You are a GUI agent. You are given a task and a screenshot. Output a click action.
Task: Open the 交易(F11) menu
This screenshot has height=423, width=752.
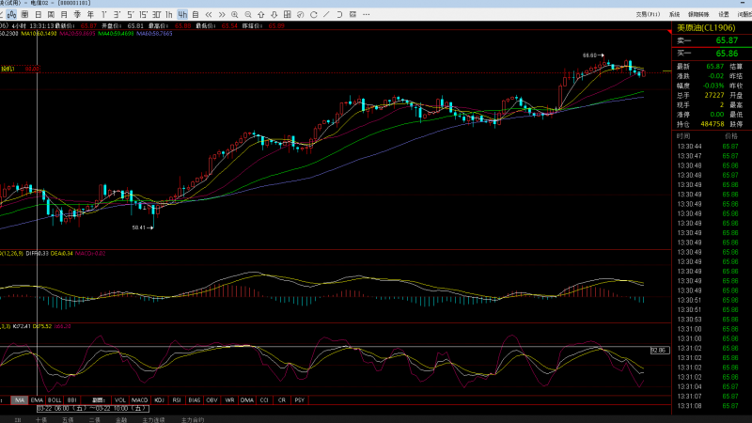pyautogui.click(x=648, y=14)
